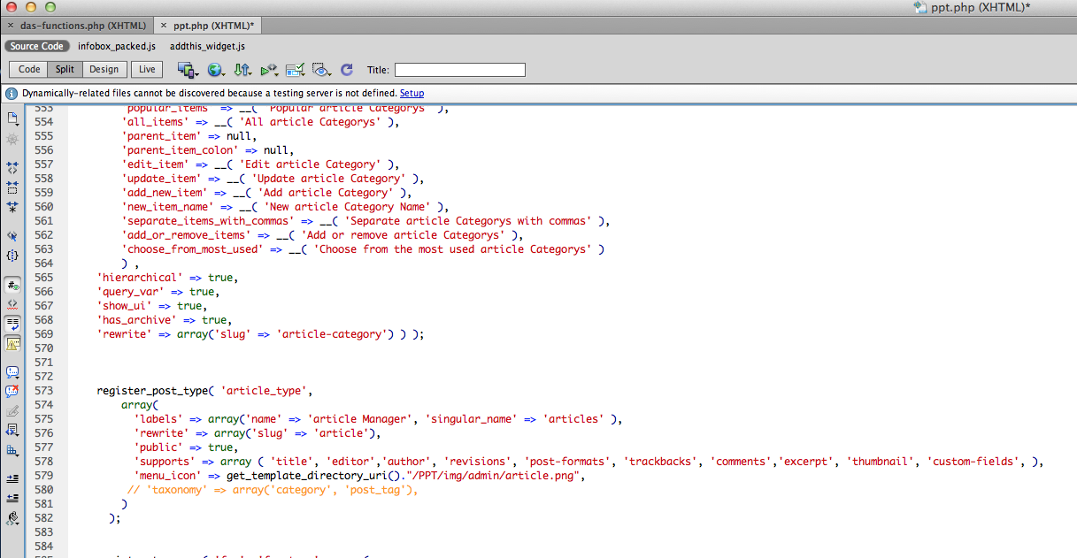Click the Refresh Design View icon
The width and height of the screenshot is (1077, 558).
(x=347, y=70)
